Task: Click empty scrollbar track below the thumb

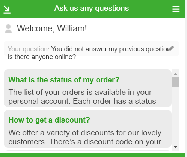Action: pyautogui.click(x=175, y=115)
